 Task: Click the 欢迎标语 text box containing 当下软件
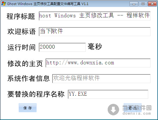pos(95,32)
